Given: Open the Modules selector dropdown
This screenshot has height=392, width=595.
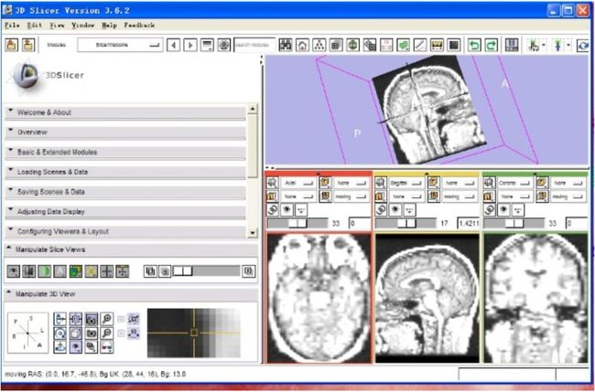Looking at the screenshot, I should tap(120, 45).
